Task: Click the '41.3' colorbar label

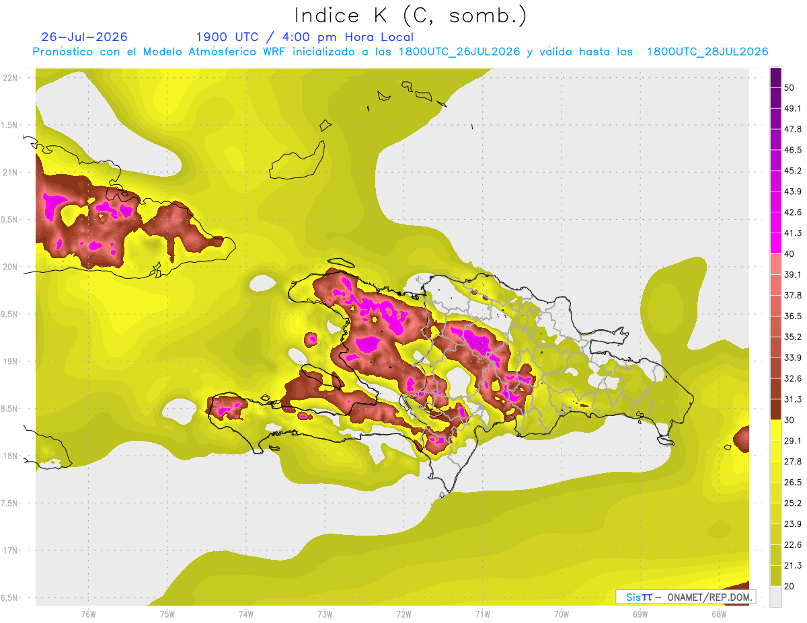Action: point(793,233)
